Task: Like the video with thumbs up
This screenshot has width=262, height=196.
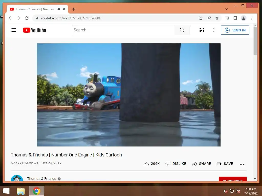Action: click(151, 164)
